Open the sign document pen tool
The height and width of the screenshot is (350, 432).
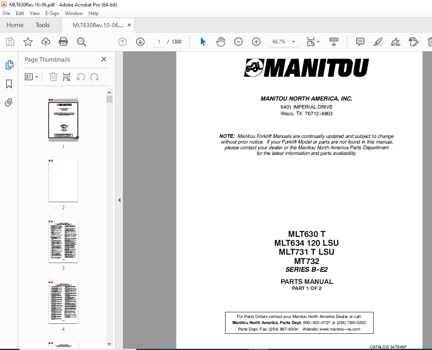(395, 42)
